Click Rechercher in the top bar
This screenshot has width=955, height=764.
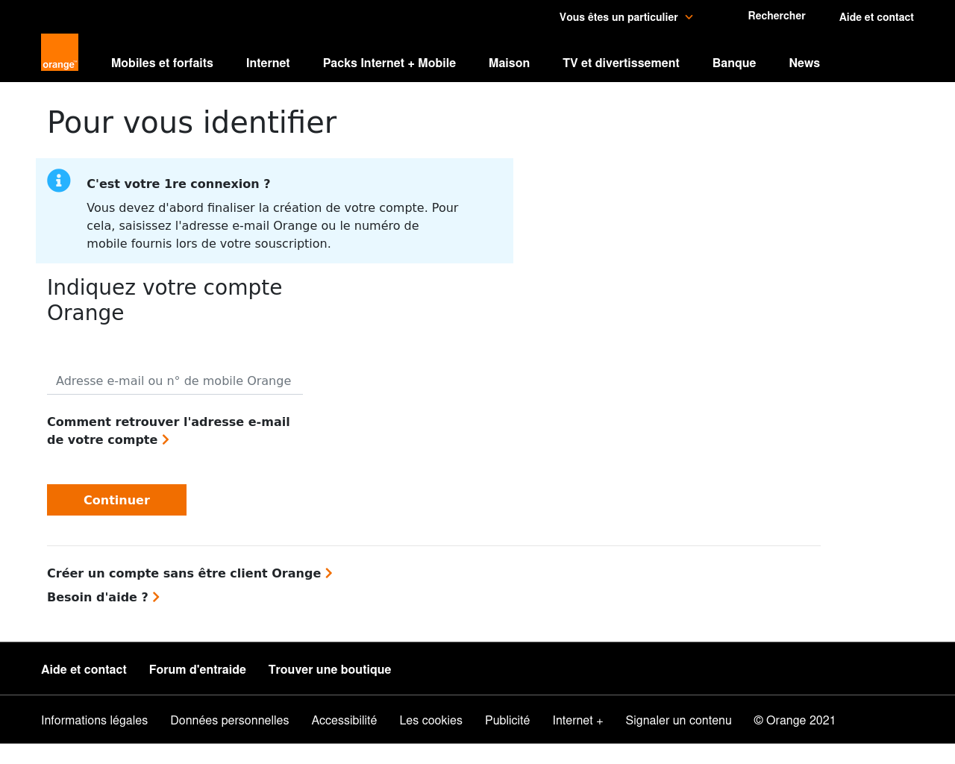tap(777, 16)
